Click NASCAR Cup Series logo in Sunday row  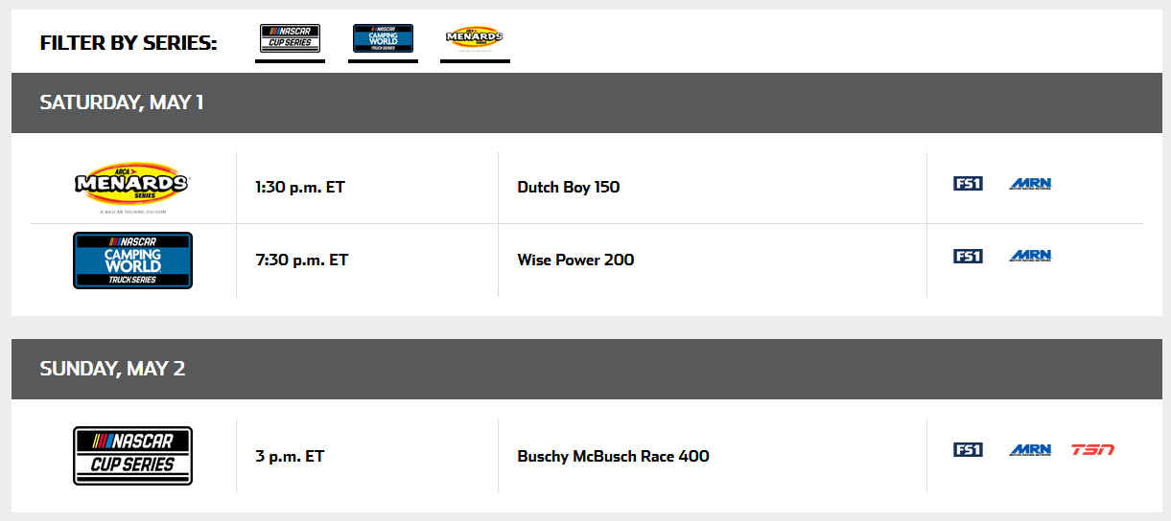click(x=132, y=455)
